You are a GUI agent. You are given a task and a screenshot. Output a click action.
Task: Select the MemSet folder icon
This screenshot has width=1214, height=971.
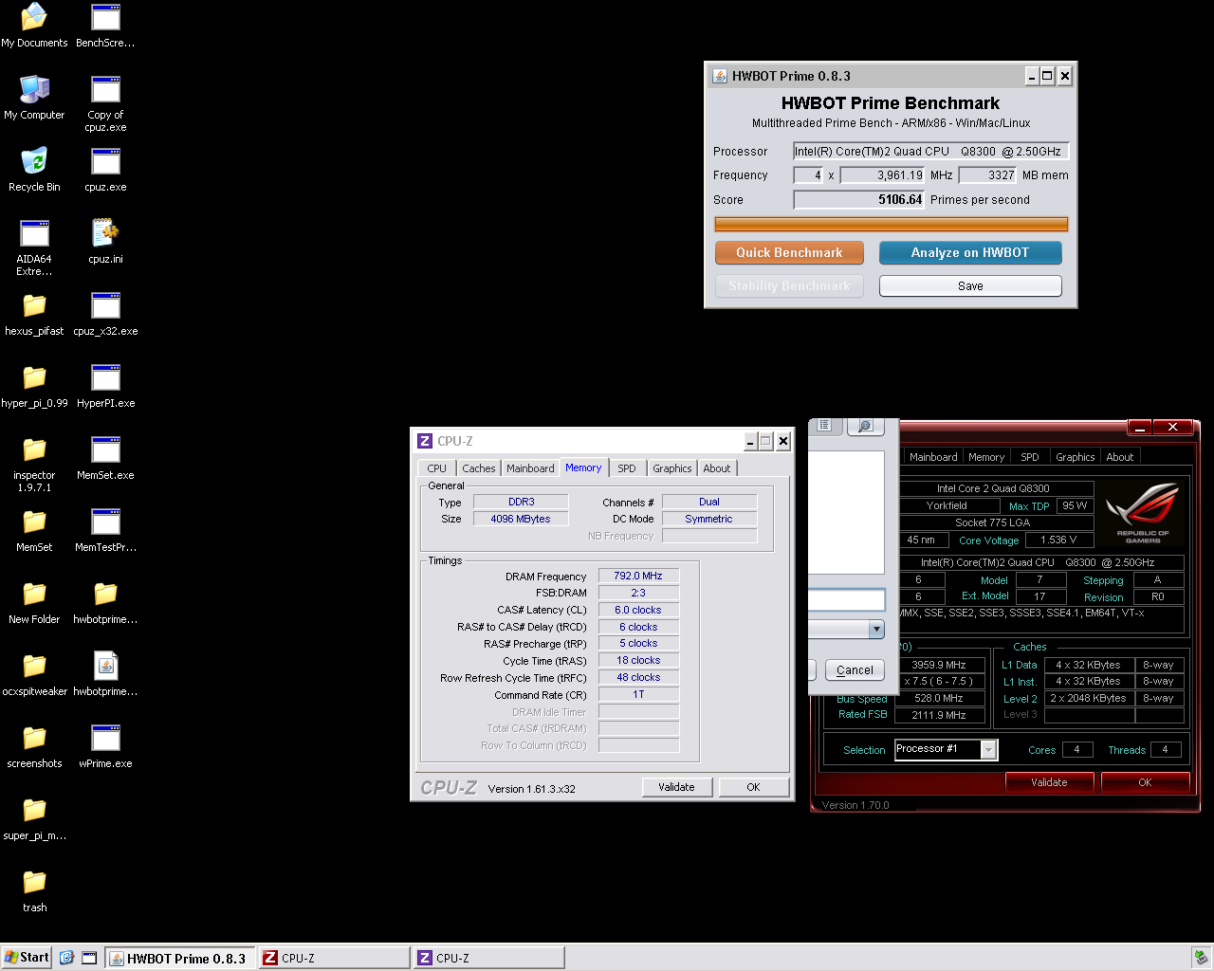click(x=34, y=530)
